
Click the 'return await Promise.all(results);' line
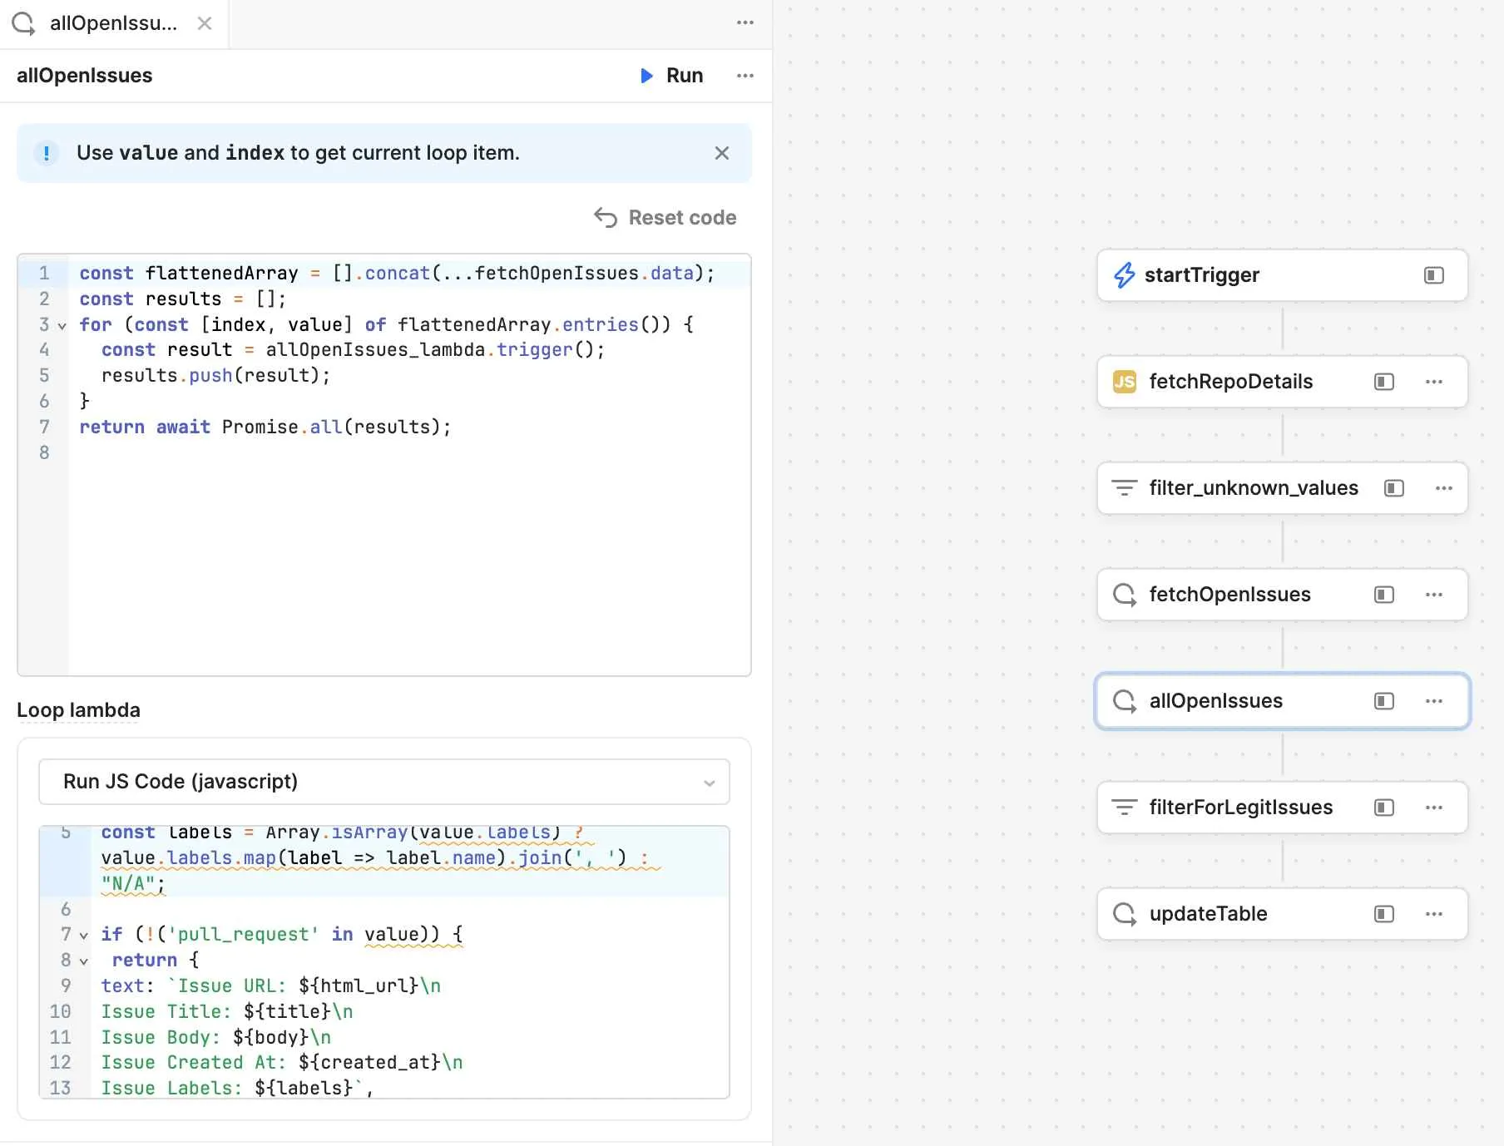point(265,427)
